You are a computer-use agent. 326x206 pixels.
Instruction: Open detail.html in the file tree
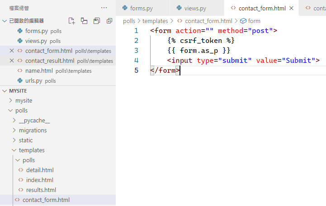[x=40, y=170]
